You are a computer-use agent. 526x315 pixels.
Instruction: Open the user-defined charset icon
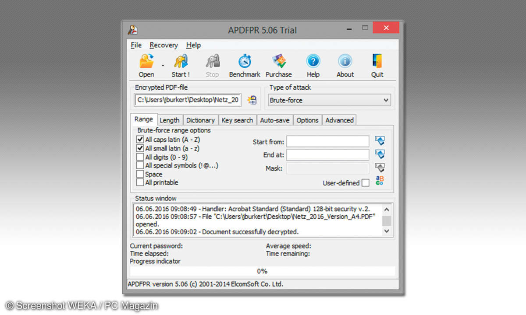(380, 181)
